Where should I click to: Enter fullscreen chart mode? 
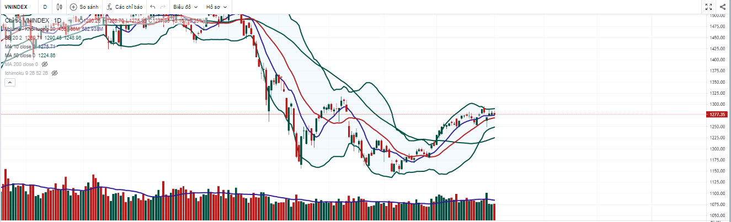(x=709, y=7)
